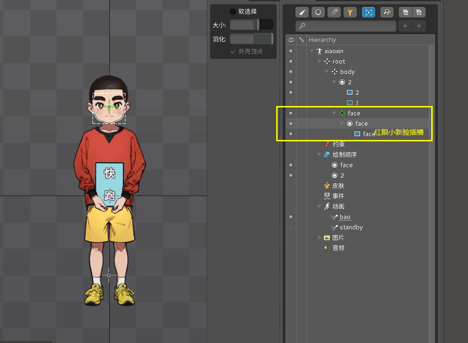Select the standby animation in the tree
468x343 pixels.
pos(351,227)
